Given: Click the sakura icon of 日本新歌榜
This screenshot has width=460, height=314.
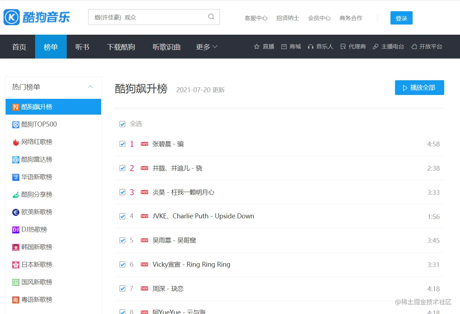Looking at the screenshot, I should point(16,265).
